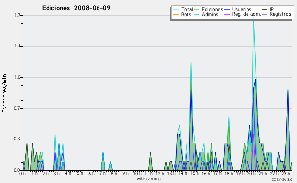Image resolution: width=297 pixels, height=183 pixels.
Task: Click the dark blue Usuarios legend swatch
Action: 227,10
